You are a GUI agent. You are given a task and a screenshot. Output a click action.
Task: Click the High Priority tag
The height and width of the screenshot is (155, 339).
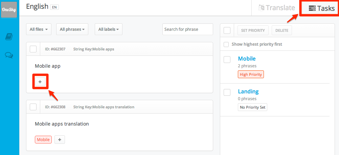tap(251, 74)
